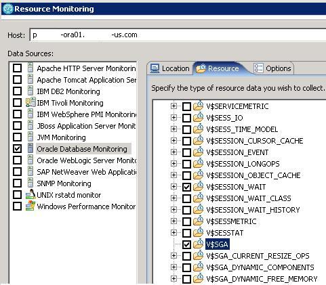The image size is (326, 285).
Task: Click the folder icon beside V$SGA_DYNAMIC_COMPONENTS
Action: click(199, 267)
